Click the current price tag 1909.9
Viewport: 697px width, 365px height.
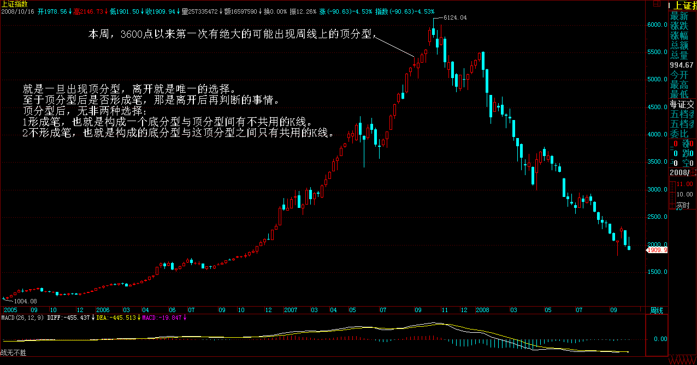[657, 250]
